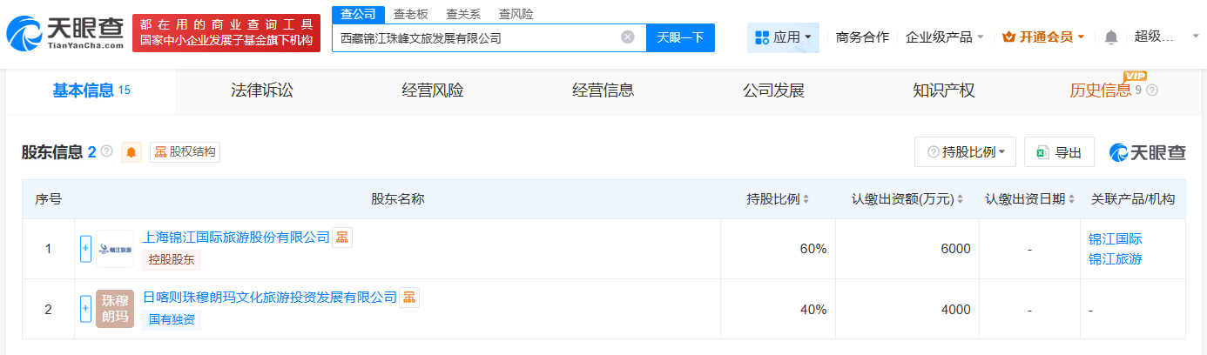Click the 40% shareholding cell
The width and height of the screenshot is (1207, 355).
[778, 309]
